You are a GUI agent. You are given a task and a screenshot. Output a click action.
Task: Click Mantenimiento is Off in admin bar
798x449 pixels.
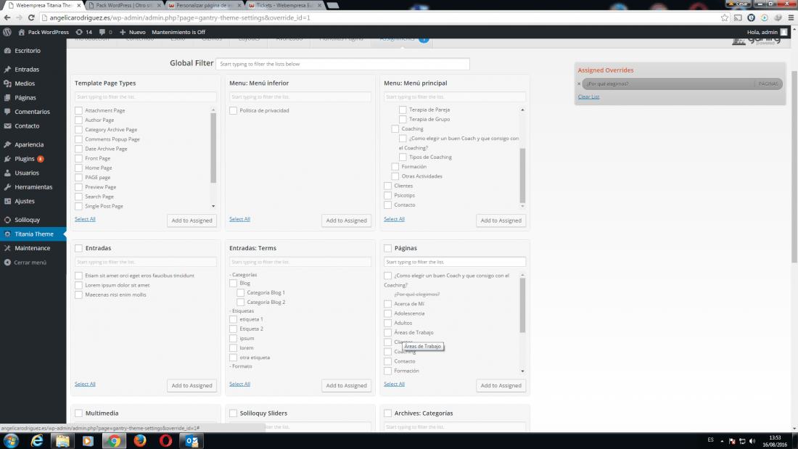(178, 32)
